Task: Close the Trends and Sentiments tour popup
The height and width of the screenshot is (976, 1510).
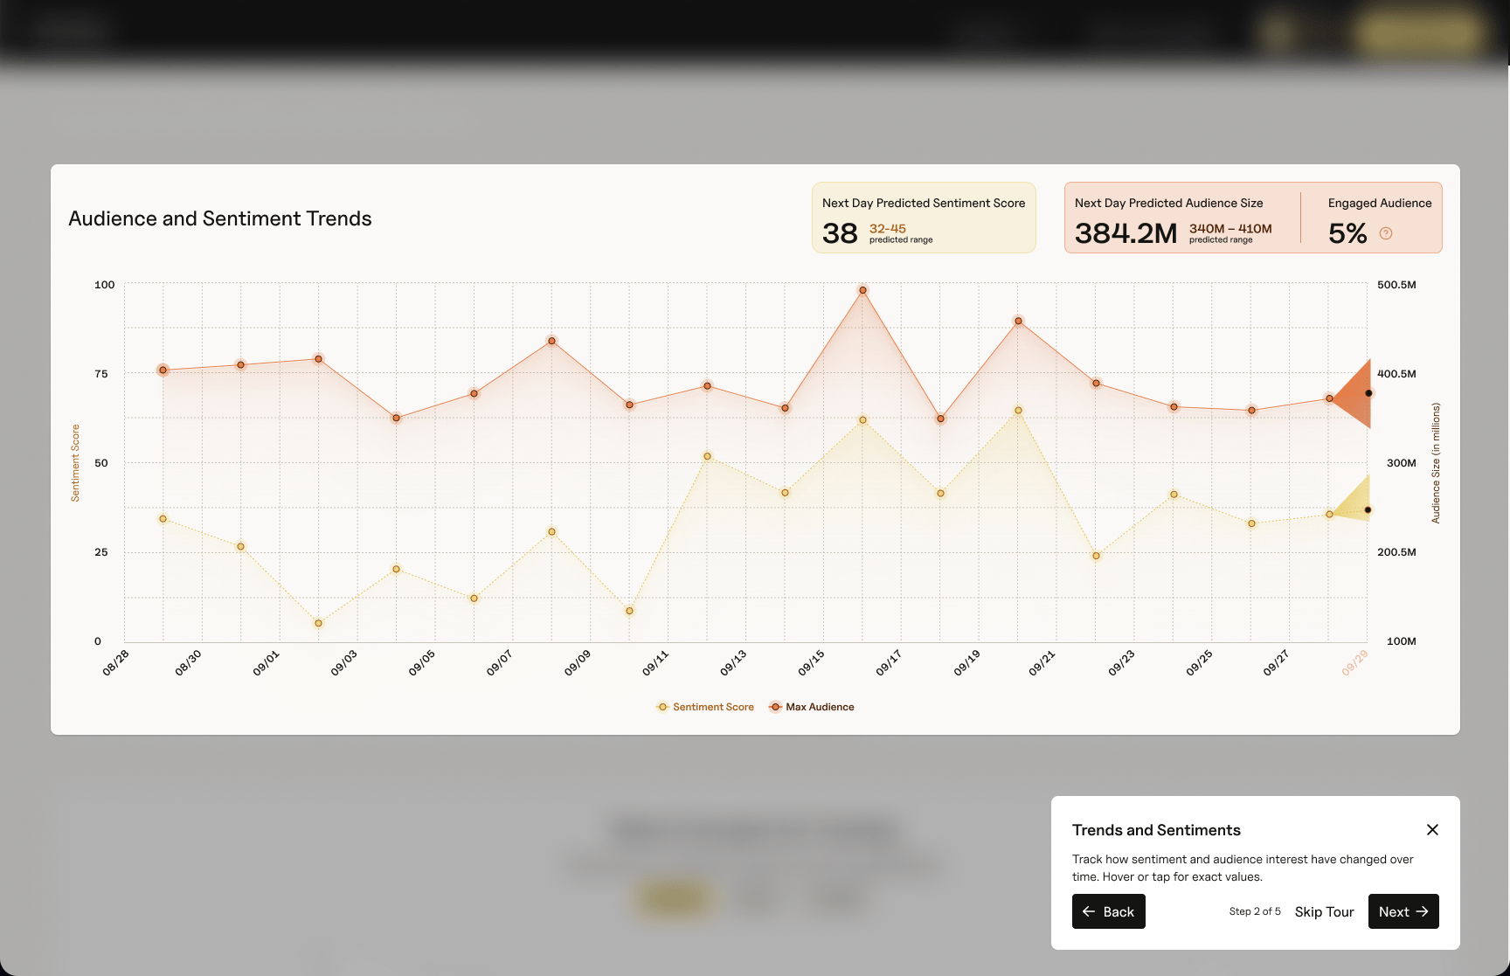Action: (x=1432, y=829)
